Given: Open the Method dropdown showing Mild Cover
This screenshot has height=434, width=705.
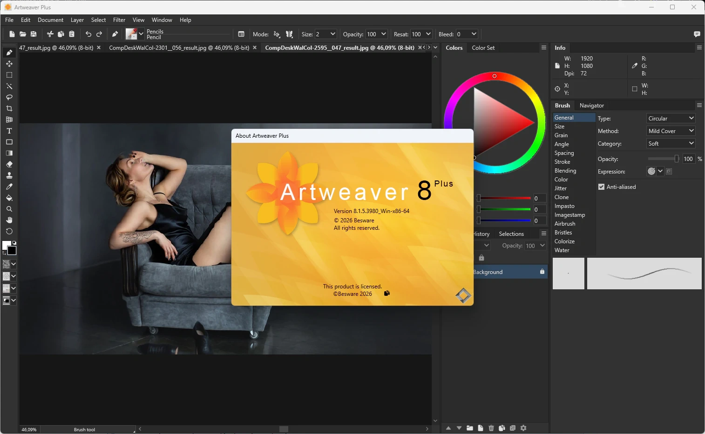Looking at the screenshot, I should point(671,131).
